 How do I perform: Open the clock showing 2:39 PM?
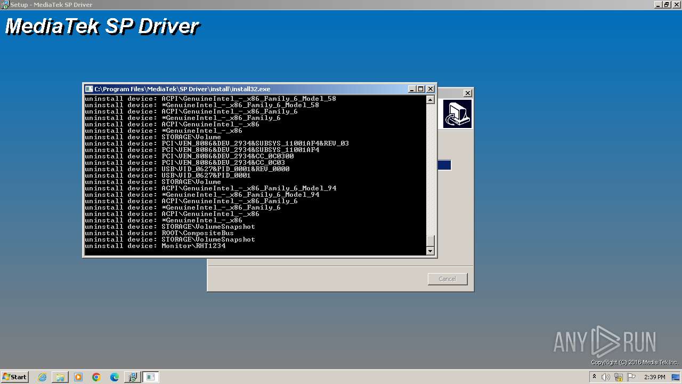(x=655, y=377)
